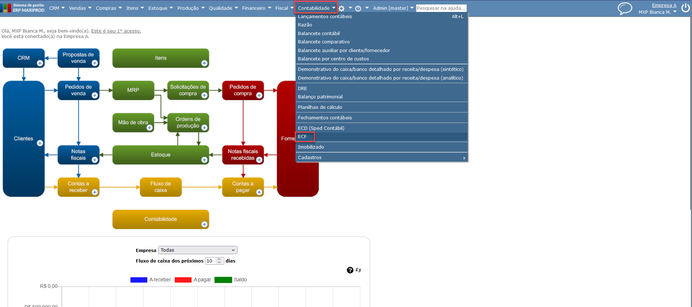The image size is (692, 307).
Task: Select ECF in Contabilidade menu
Action: (x=382, y=137)
